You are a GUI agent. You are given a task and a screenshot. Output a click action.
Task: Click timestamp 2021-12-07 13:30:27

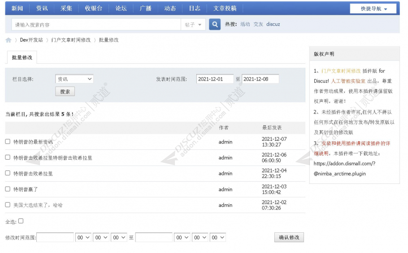pos(274,142)
